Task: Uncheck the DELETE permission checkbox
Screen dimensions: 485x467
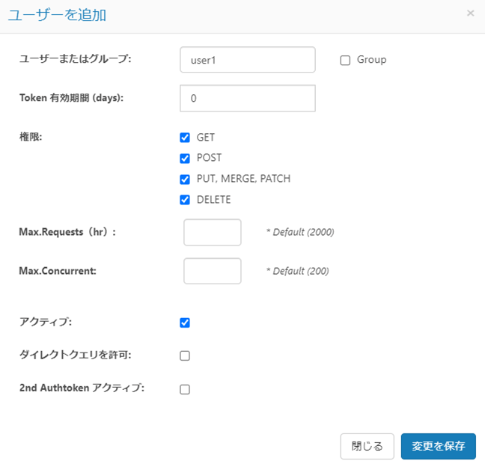Action: [x=185, y=200]
